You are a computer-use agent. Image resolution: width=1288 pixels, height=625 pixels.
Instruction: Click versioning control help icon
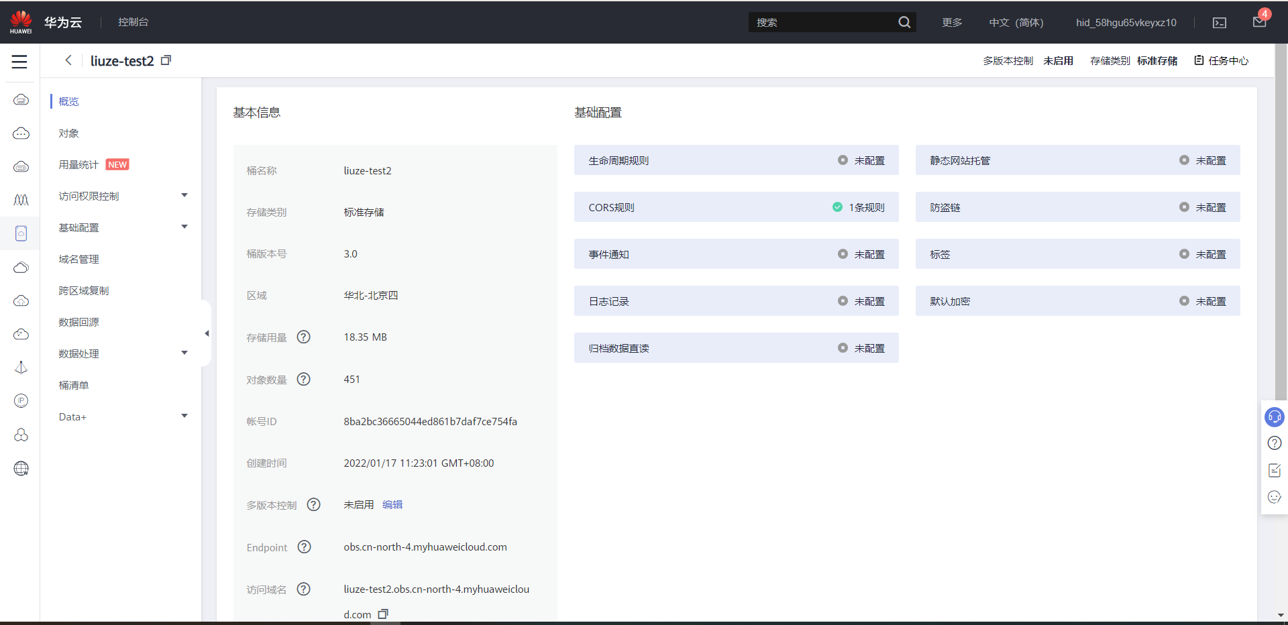[x=314, y=504]
